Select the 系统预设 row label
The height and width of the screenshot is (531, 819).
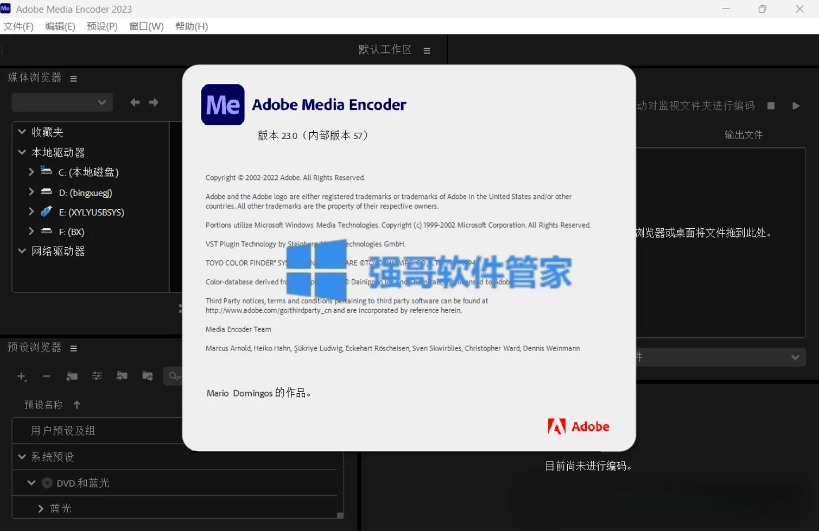click(52, 457)
